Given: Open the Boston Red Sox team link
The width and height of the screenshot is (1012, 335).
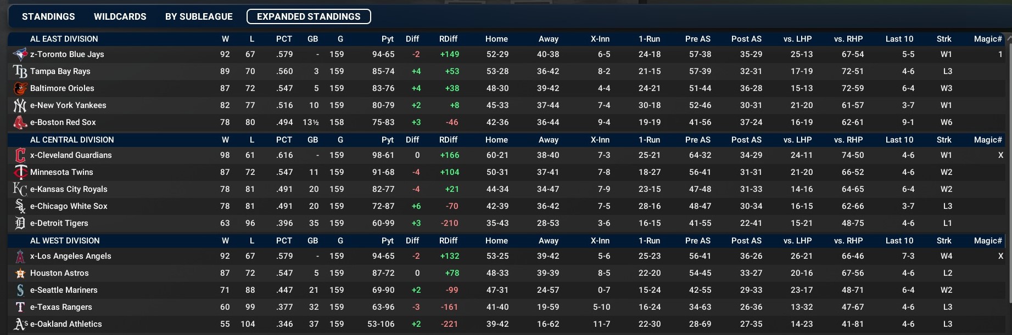Looking at the screenshot, I should [63, 122].
